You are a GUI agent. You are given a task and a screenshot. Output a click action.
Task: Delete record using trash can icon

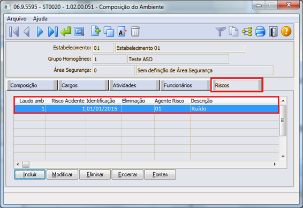pos(135,32)
